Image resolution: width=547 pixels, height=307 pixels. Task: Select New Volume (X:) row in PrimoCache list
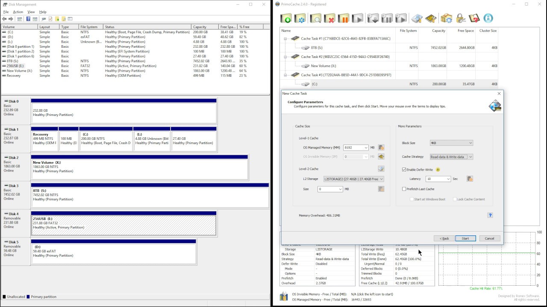click(x=388, y=66)
